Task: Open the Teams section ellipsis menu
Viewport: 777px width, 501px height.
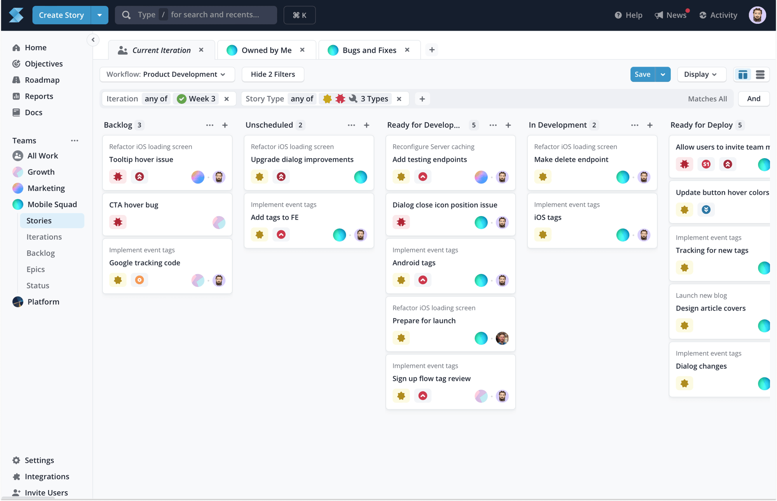Action: 75,140
